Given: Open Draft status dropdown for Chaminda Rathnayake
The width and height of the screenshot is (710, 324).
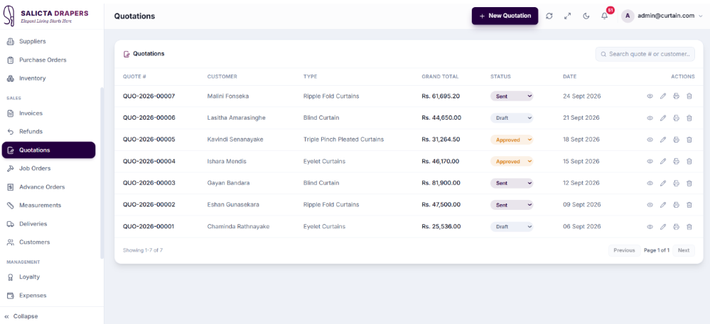Looking at the screenshot, I should [512, 227].
